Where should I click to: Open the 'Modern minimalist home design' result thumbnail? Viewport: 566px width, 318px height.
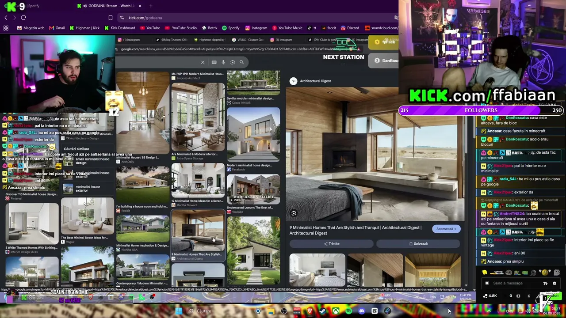tap(253, 135)
